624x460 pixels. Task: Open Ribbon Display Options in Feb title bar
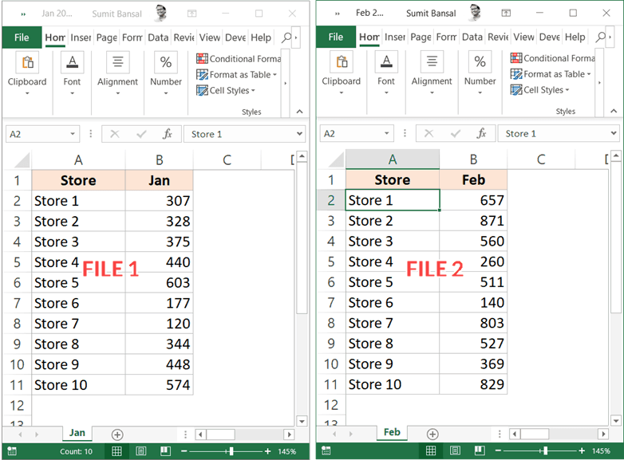pyautogui.click(x=507, y=14)
